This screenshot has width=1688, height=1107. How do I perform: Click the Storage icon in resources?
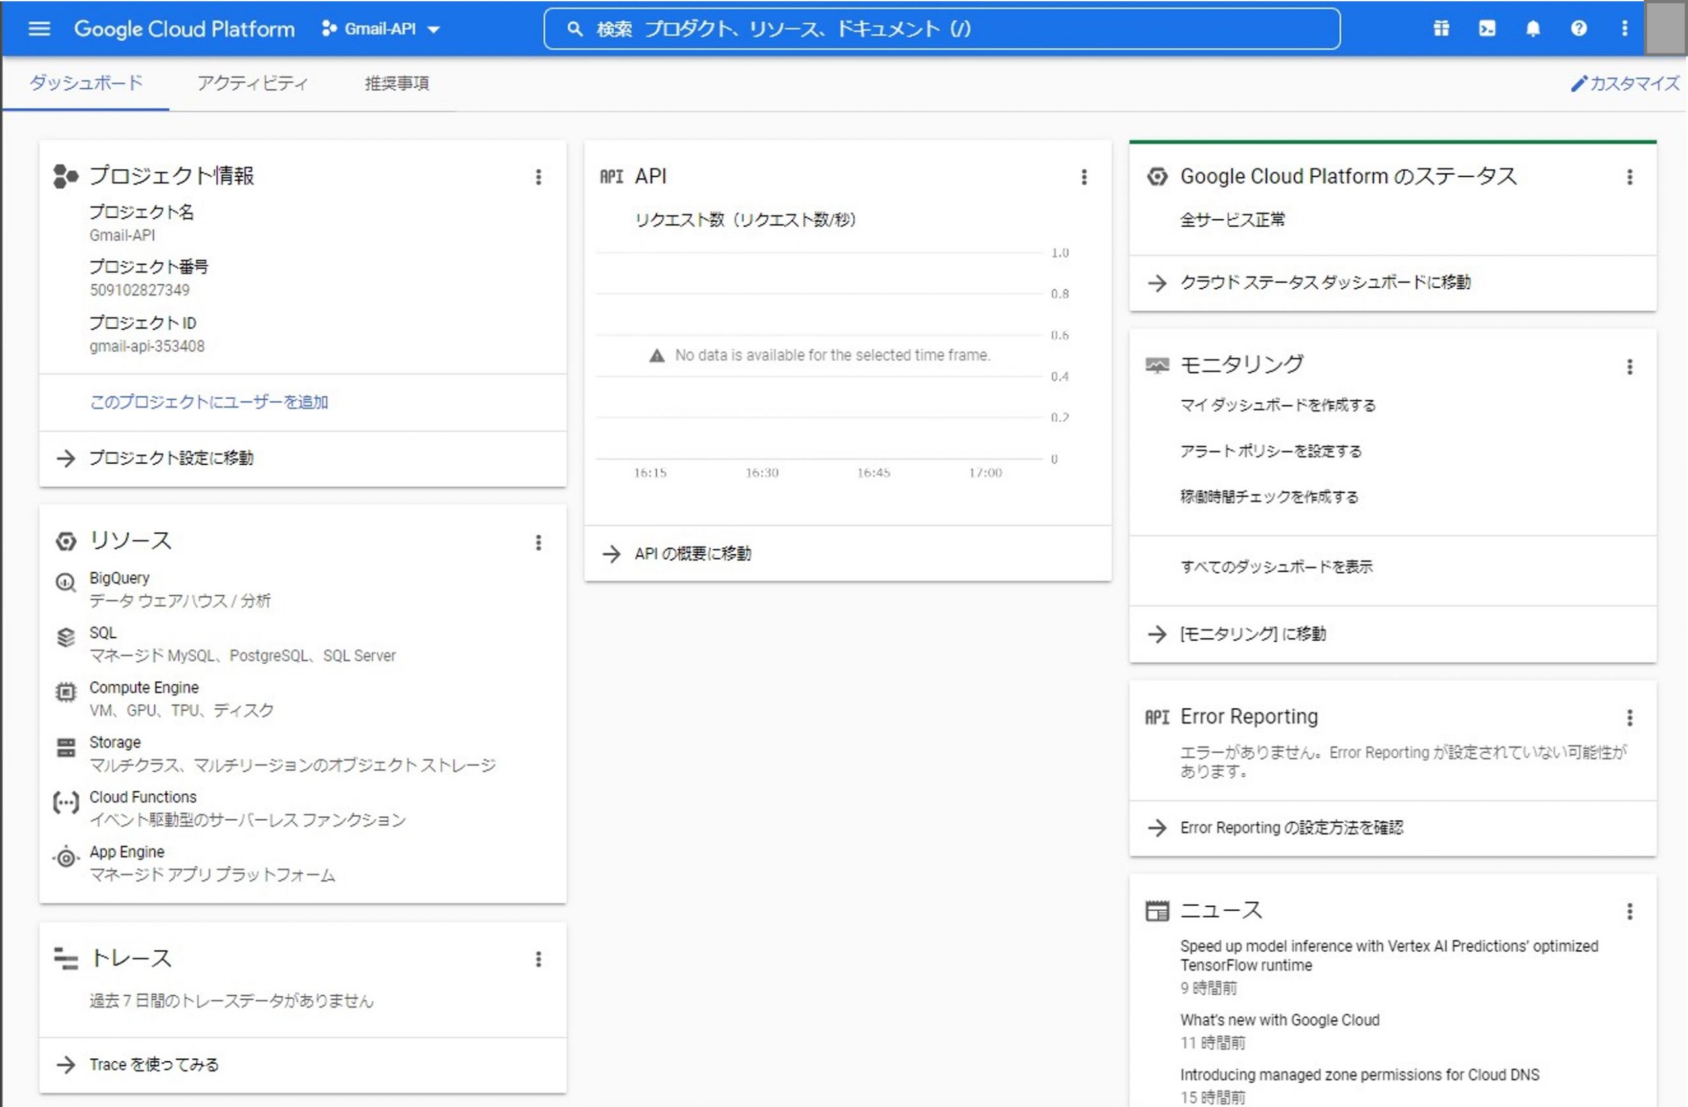pyautogui.click(x=65, y=748)
